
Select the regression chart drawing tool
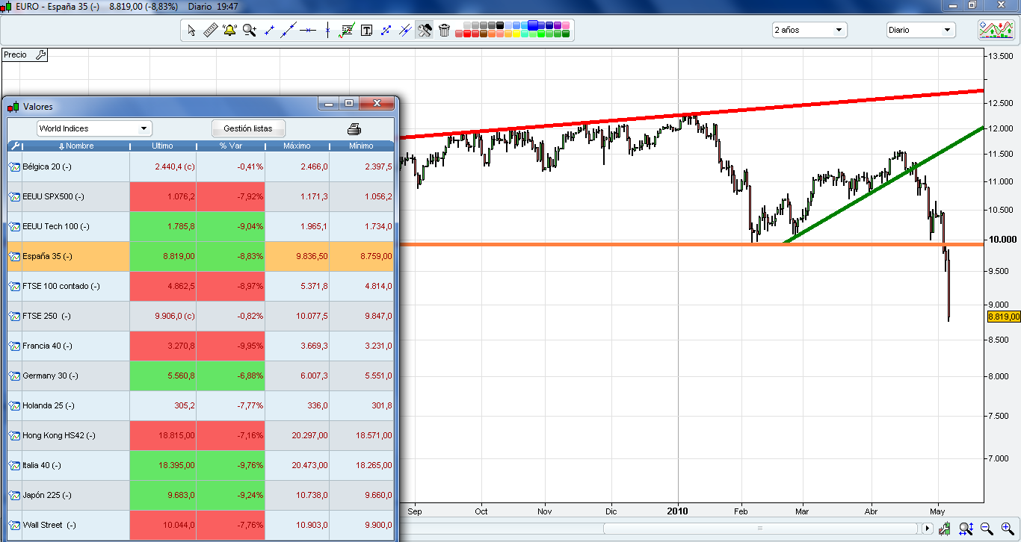[x=347, y=31]
